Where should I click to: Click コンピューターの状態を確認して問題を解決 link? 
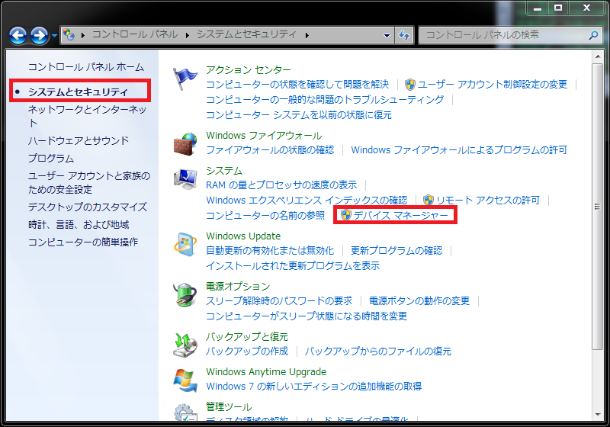[297, 85]
